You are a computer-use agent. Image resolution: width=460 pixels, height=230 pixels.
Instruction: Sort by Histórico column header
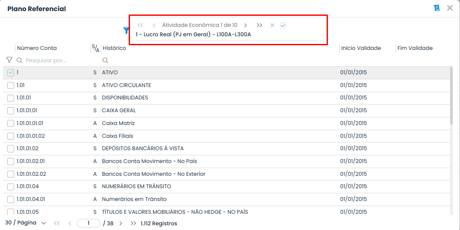coord(115,48)
